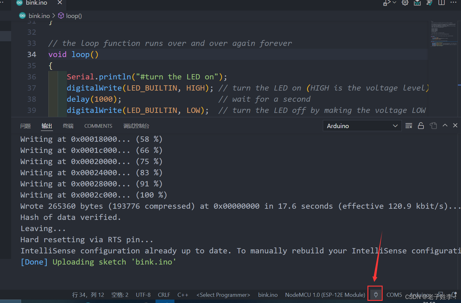Click line number 34 in the gutter
461x303 pixels.
pyautogui.click(x=32, y=55)
